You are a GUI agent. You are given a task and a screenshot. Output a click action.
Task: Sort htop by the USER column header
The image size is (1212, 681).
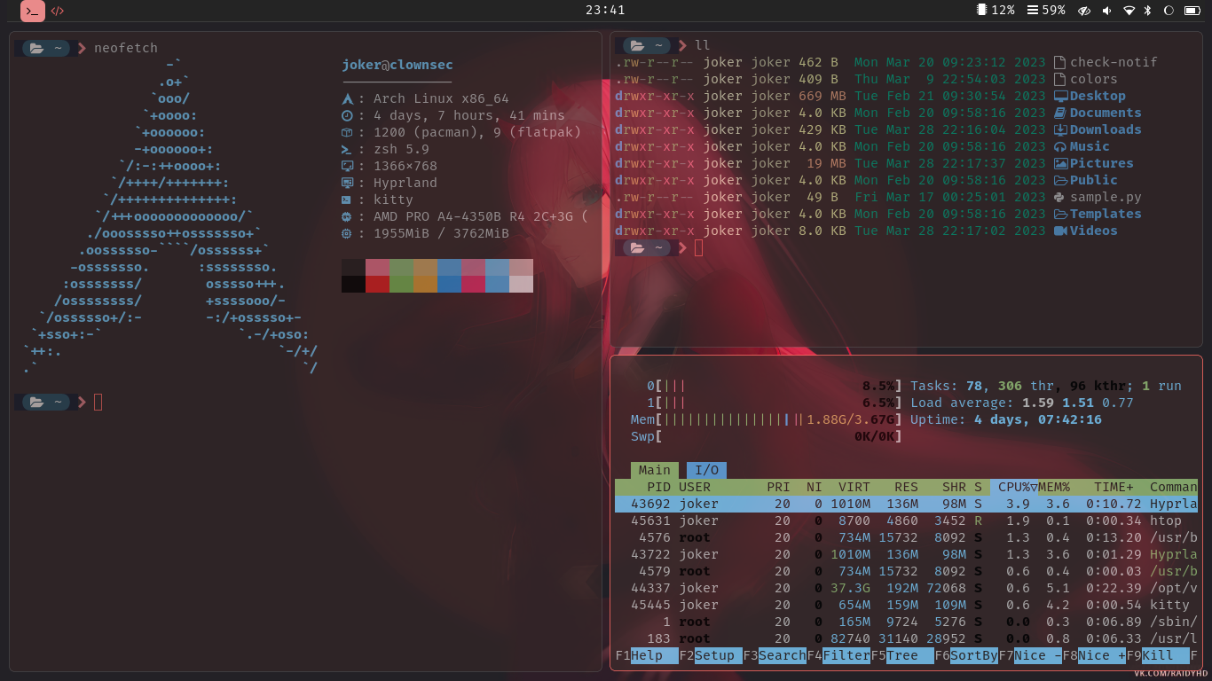695,487
